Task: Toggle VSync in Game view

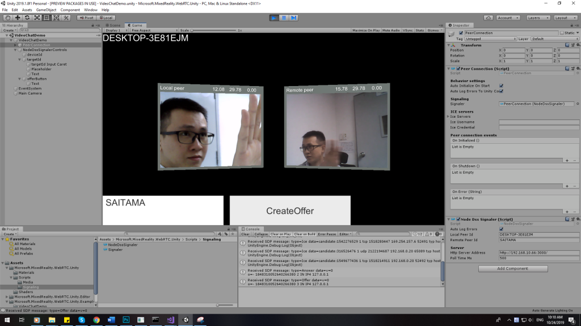Action: [407, 31]
